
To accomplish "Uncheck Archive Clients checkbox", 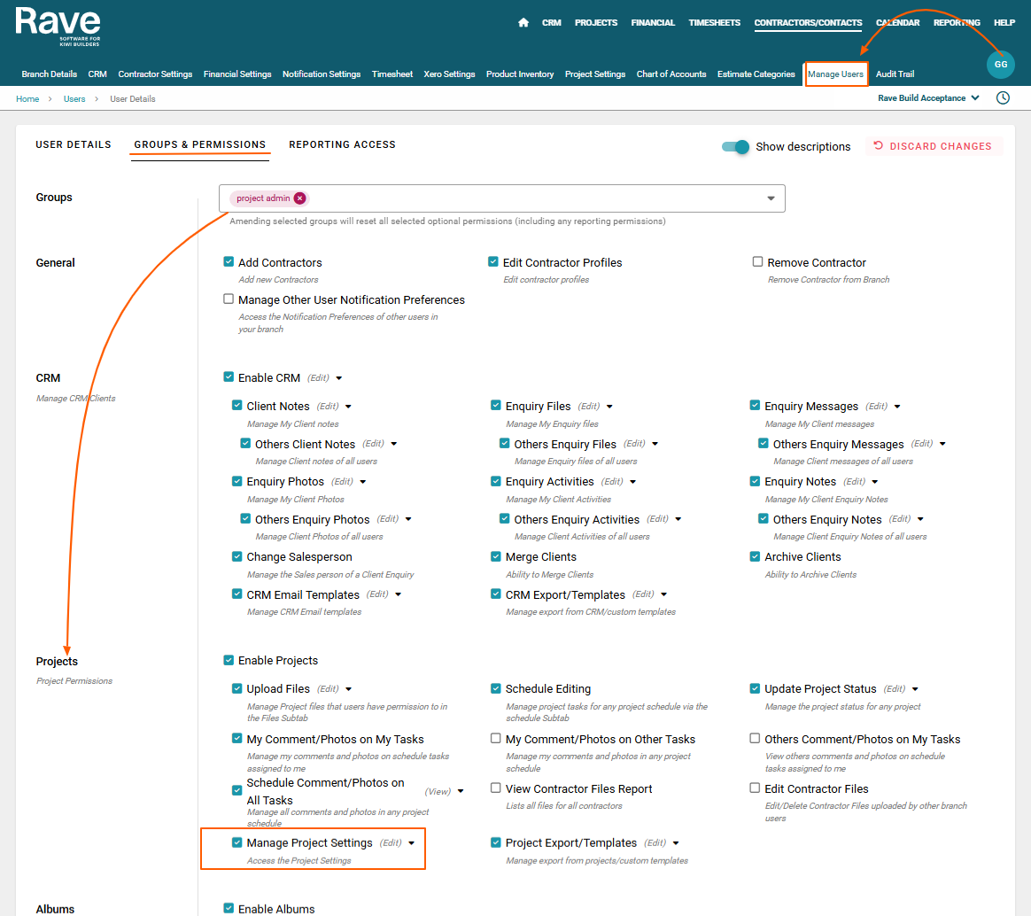I will pyautogui.click(x=755, y=556).
